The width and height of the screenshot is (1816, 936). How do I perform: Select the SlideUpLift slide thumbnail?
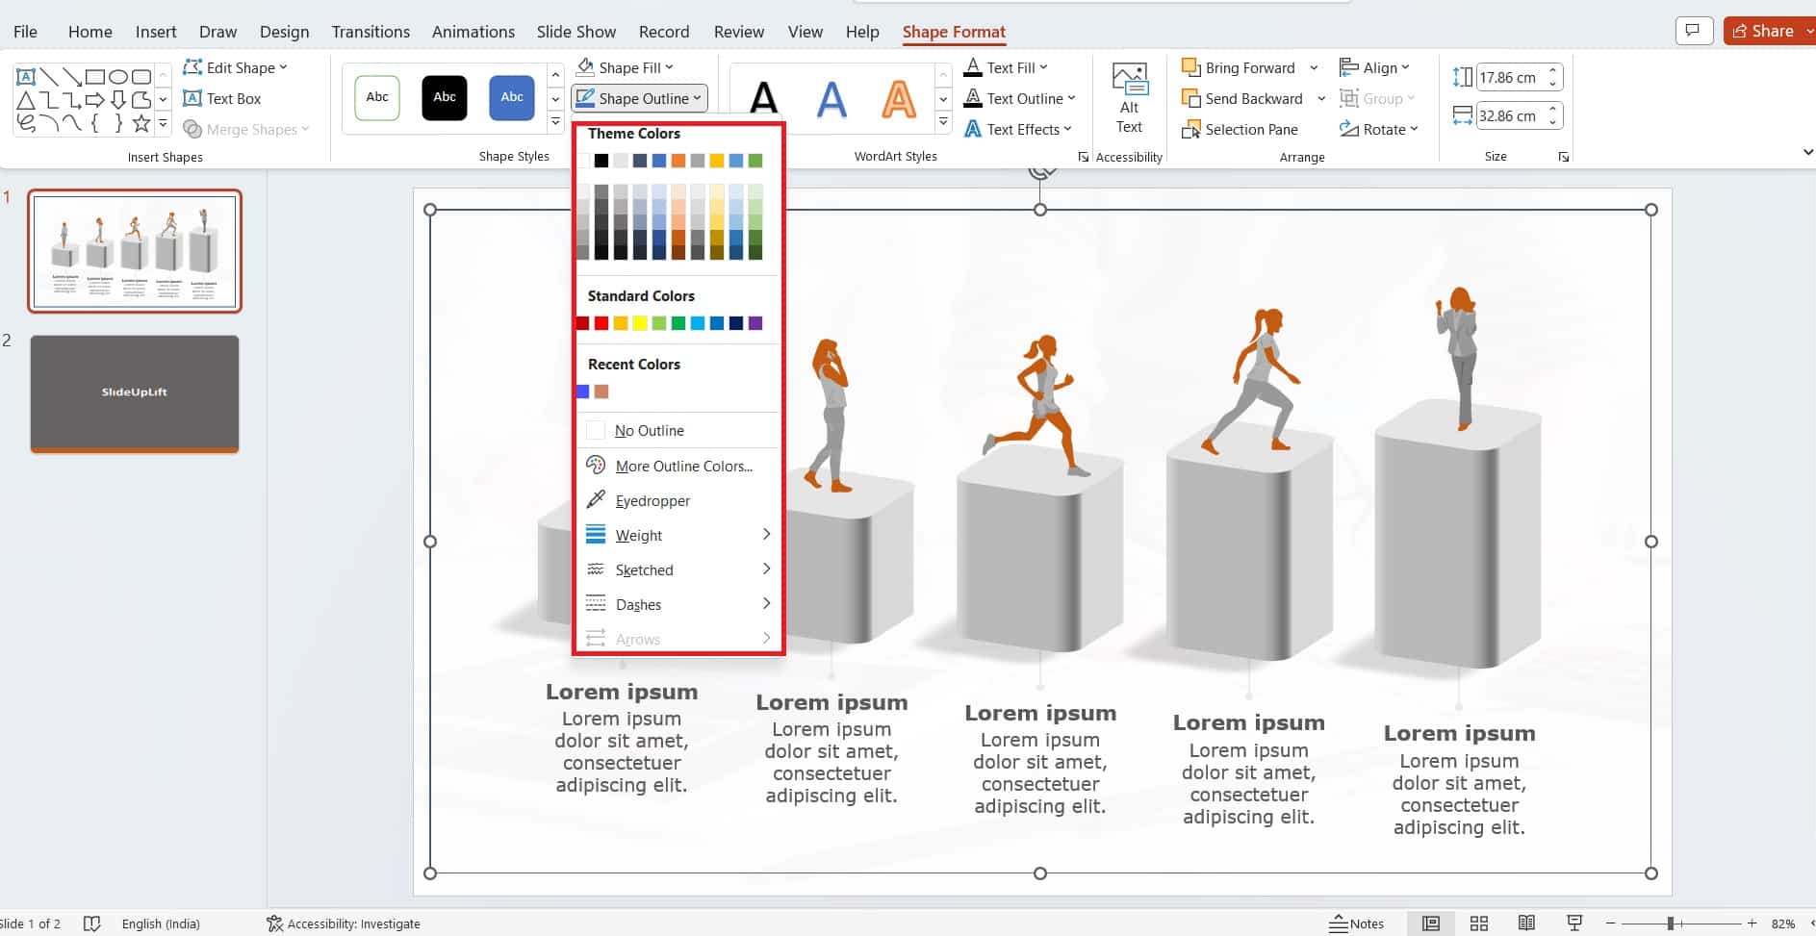coord(134,393)
